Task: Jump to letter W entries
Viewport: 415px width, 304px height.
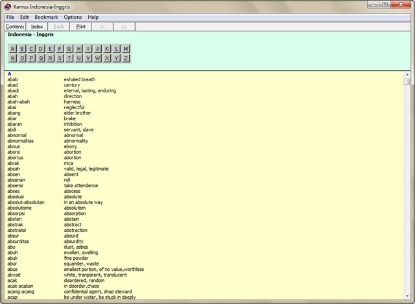Action: pos(97,58)
